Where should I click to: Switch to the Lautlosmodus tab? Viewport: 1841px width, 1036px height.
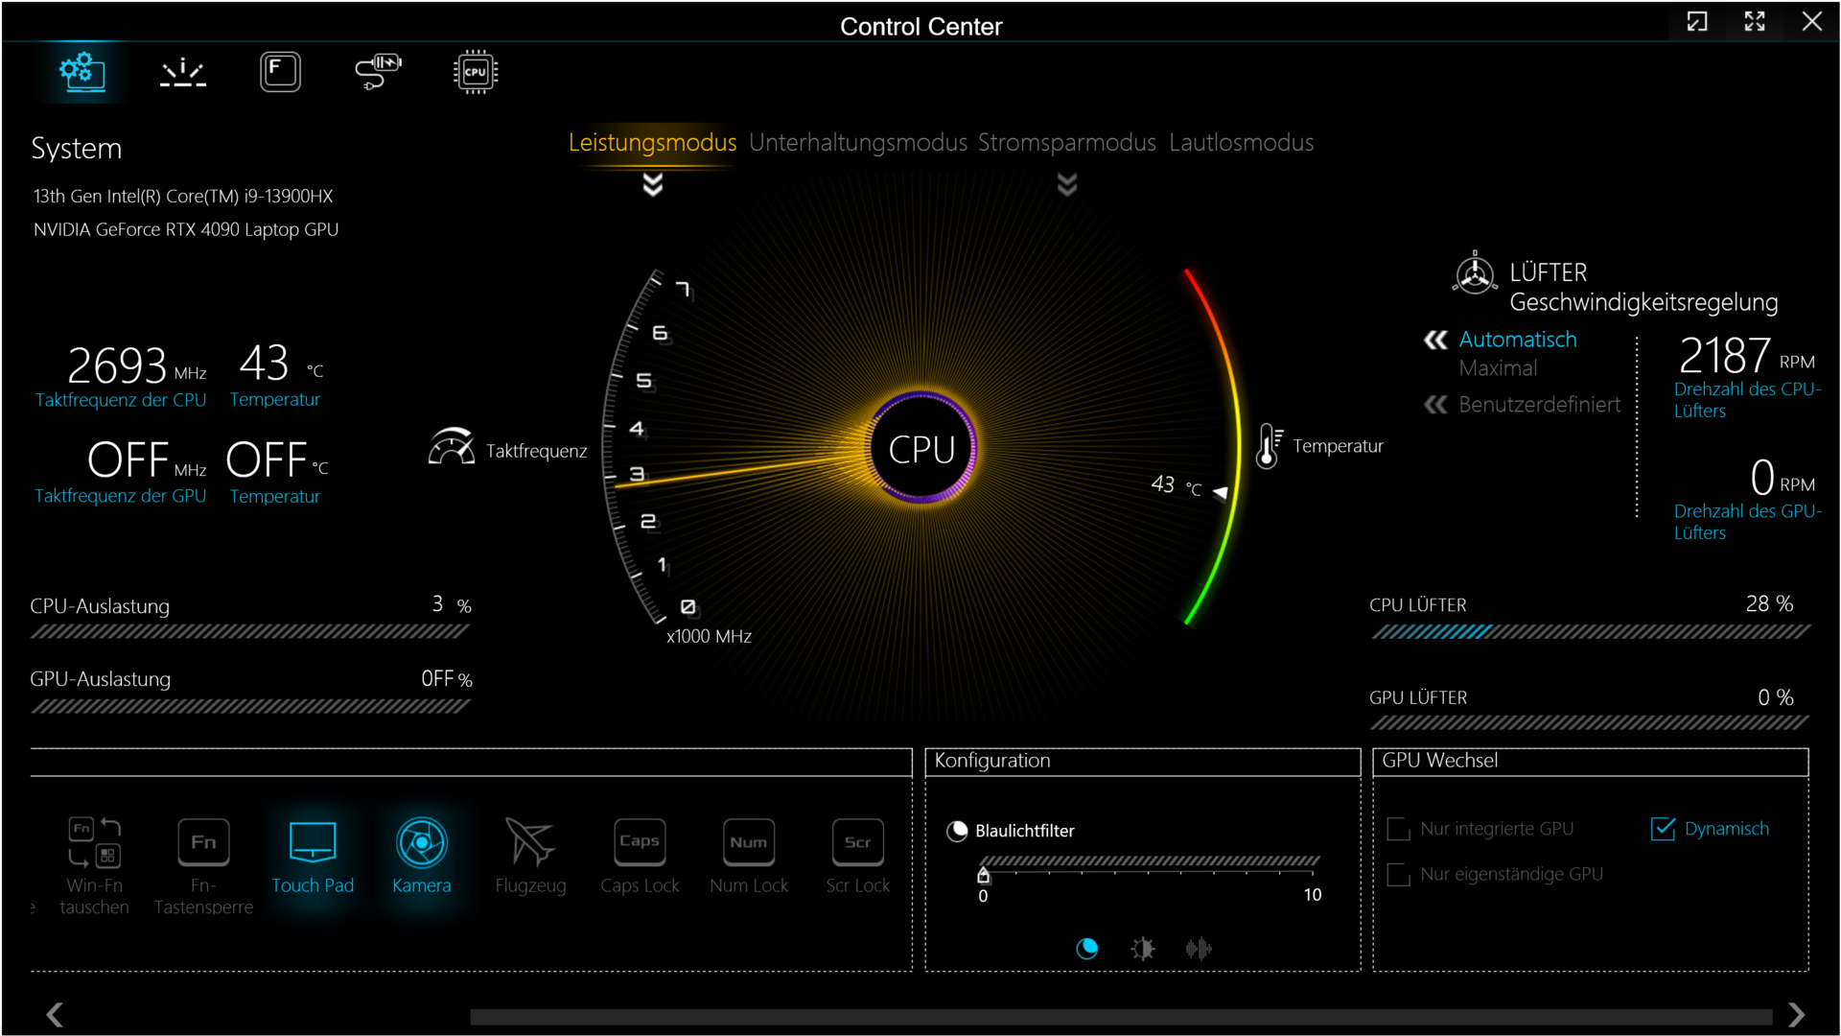click(x=1241, y=143)
